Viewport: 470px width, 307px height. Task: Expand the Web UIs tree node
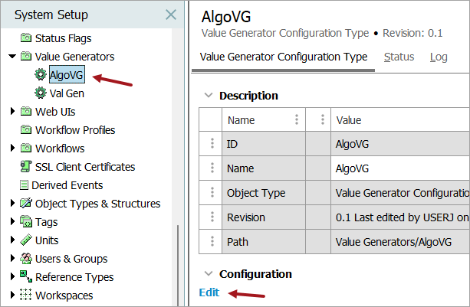click(x=12, y=112)
